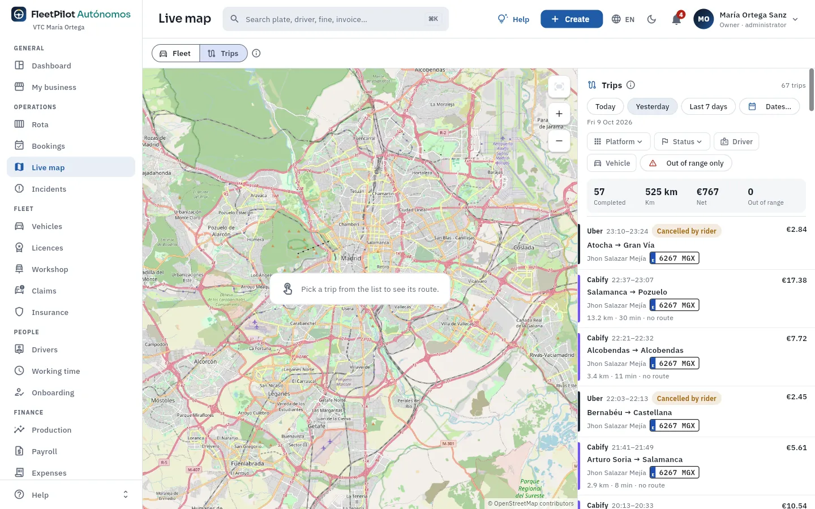Open Status filter dropdown
The image size is (815, 509).
coord(682,141)
